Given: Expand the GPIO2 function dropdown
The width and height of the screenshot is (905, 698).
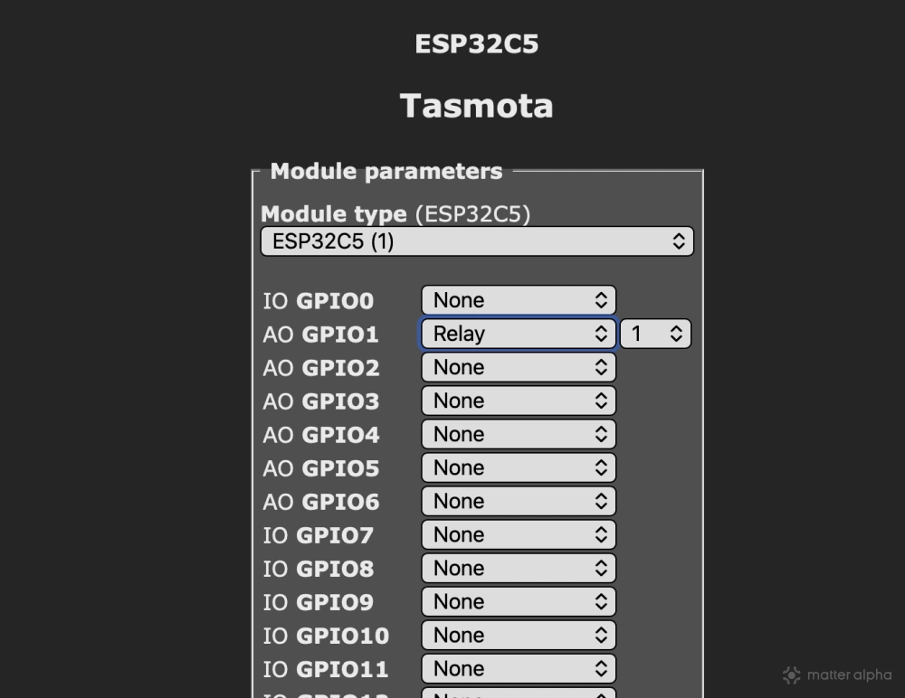Looking at the screenshot, I should tap(519, 367).
